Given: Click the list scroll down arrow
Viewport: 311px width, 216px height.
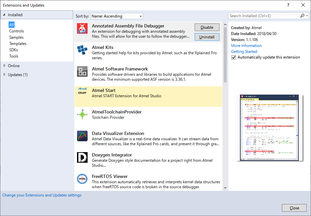Looking at the screenshot, I should coord(225,188).
